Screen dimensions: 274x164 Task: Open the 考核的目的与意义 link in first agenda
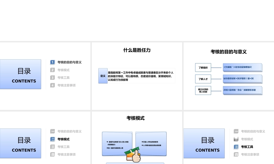69,62
